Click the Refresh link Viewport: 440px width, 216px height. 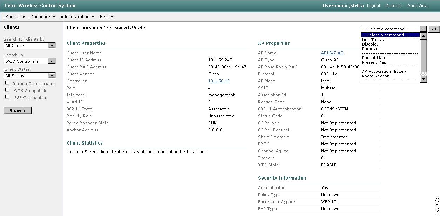click(x=394, y=6)
